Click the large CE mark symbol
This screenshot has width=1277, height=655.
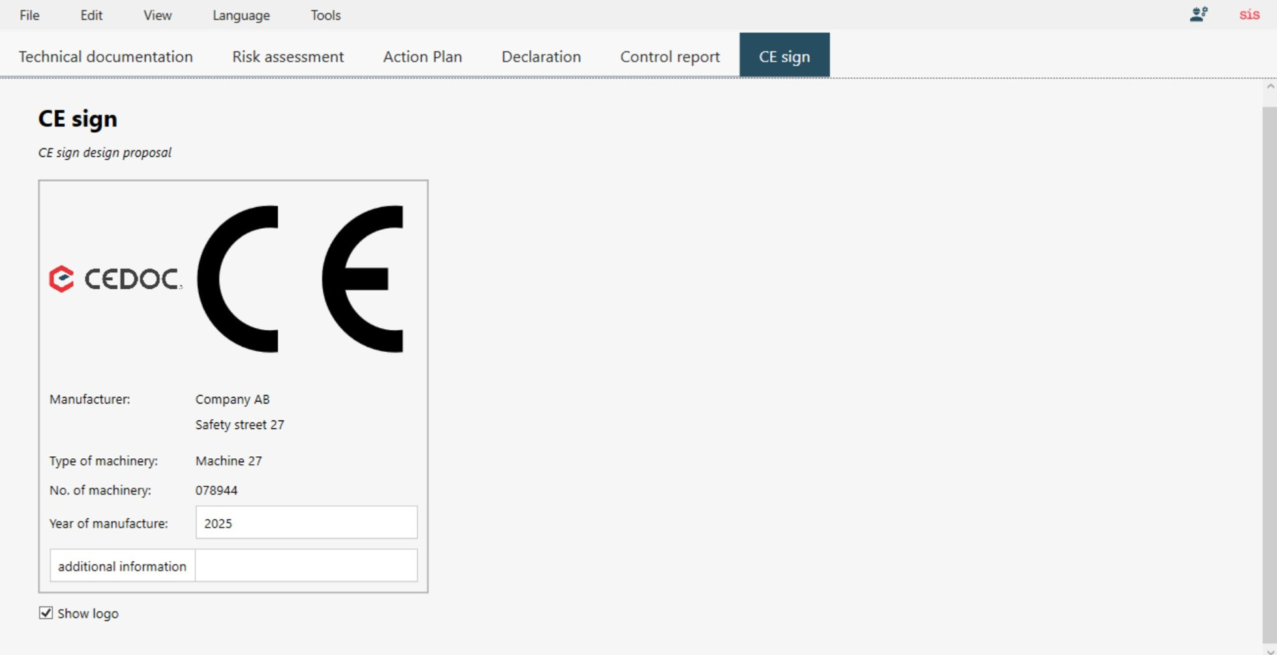pyautogui.click(x=300, y=278)
